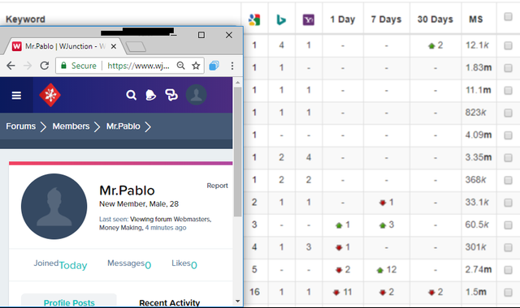The image size is (520, 308).
Task: Click the 4 minutes ago timestamp
Action: pos(166,228)
